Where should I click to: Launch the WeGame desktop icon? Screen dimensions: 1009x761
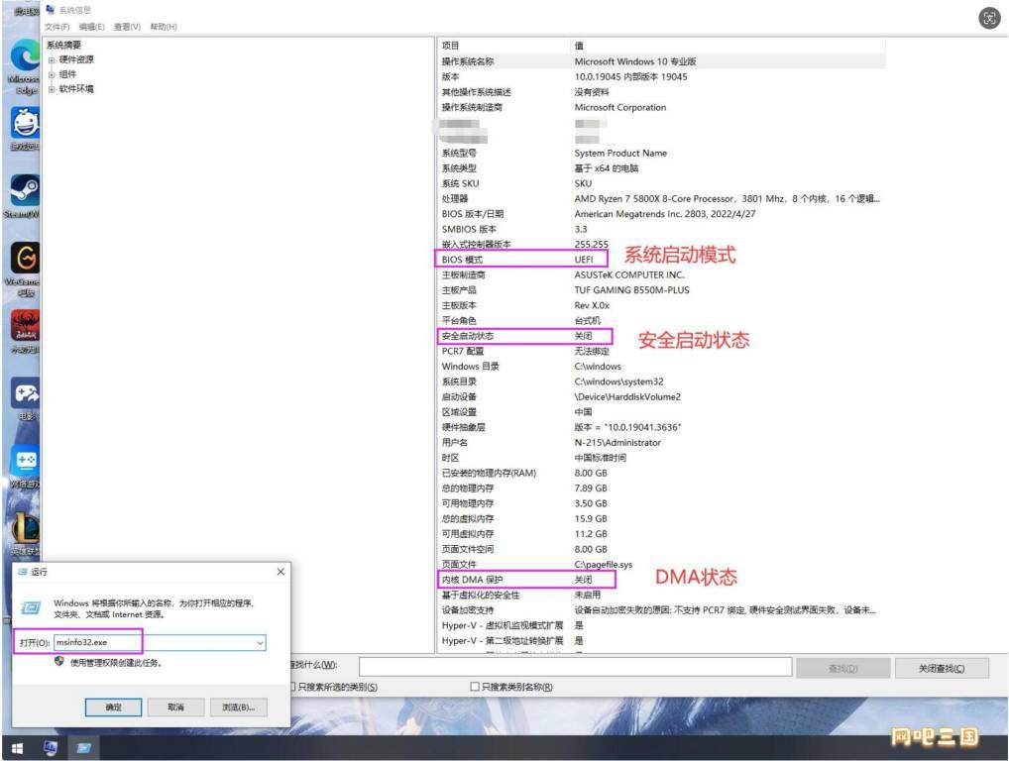coord(25,258)
